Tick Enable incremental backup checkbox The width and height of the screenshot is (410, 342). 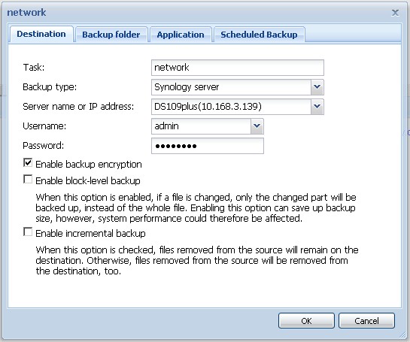click(x=28, y=232)
